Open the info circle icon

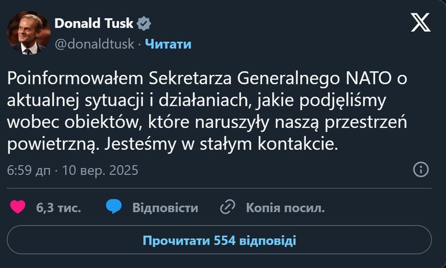click(x=421, y=170)
